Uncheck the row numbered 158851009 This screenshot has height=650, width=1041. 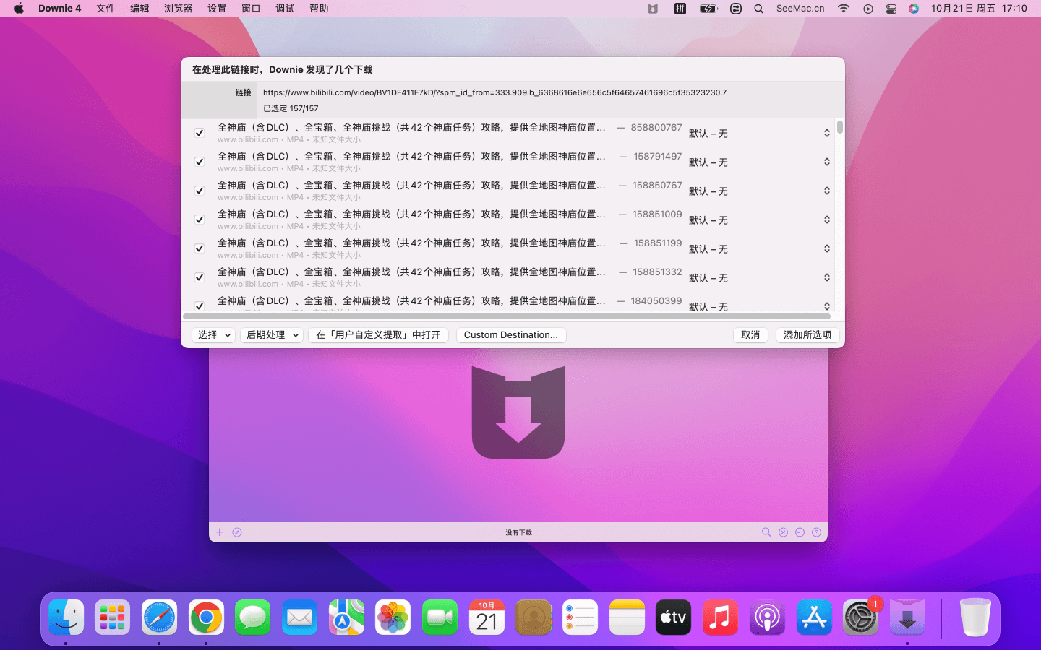pyautogui.click(x=200, y=220)
